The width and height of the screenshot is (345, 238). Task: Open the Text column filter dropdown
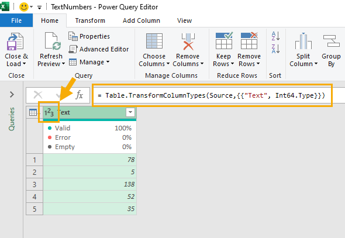pyautogui.click(x=130, y=112)
